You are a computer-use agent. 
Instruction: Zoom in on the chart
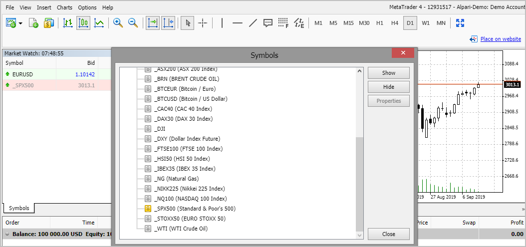tap(118, 23)
